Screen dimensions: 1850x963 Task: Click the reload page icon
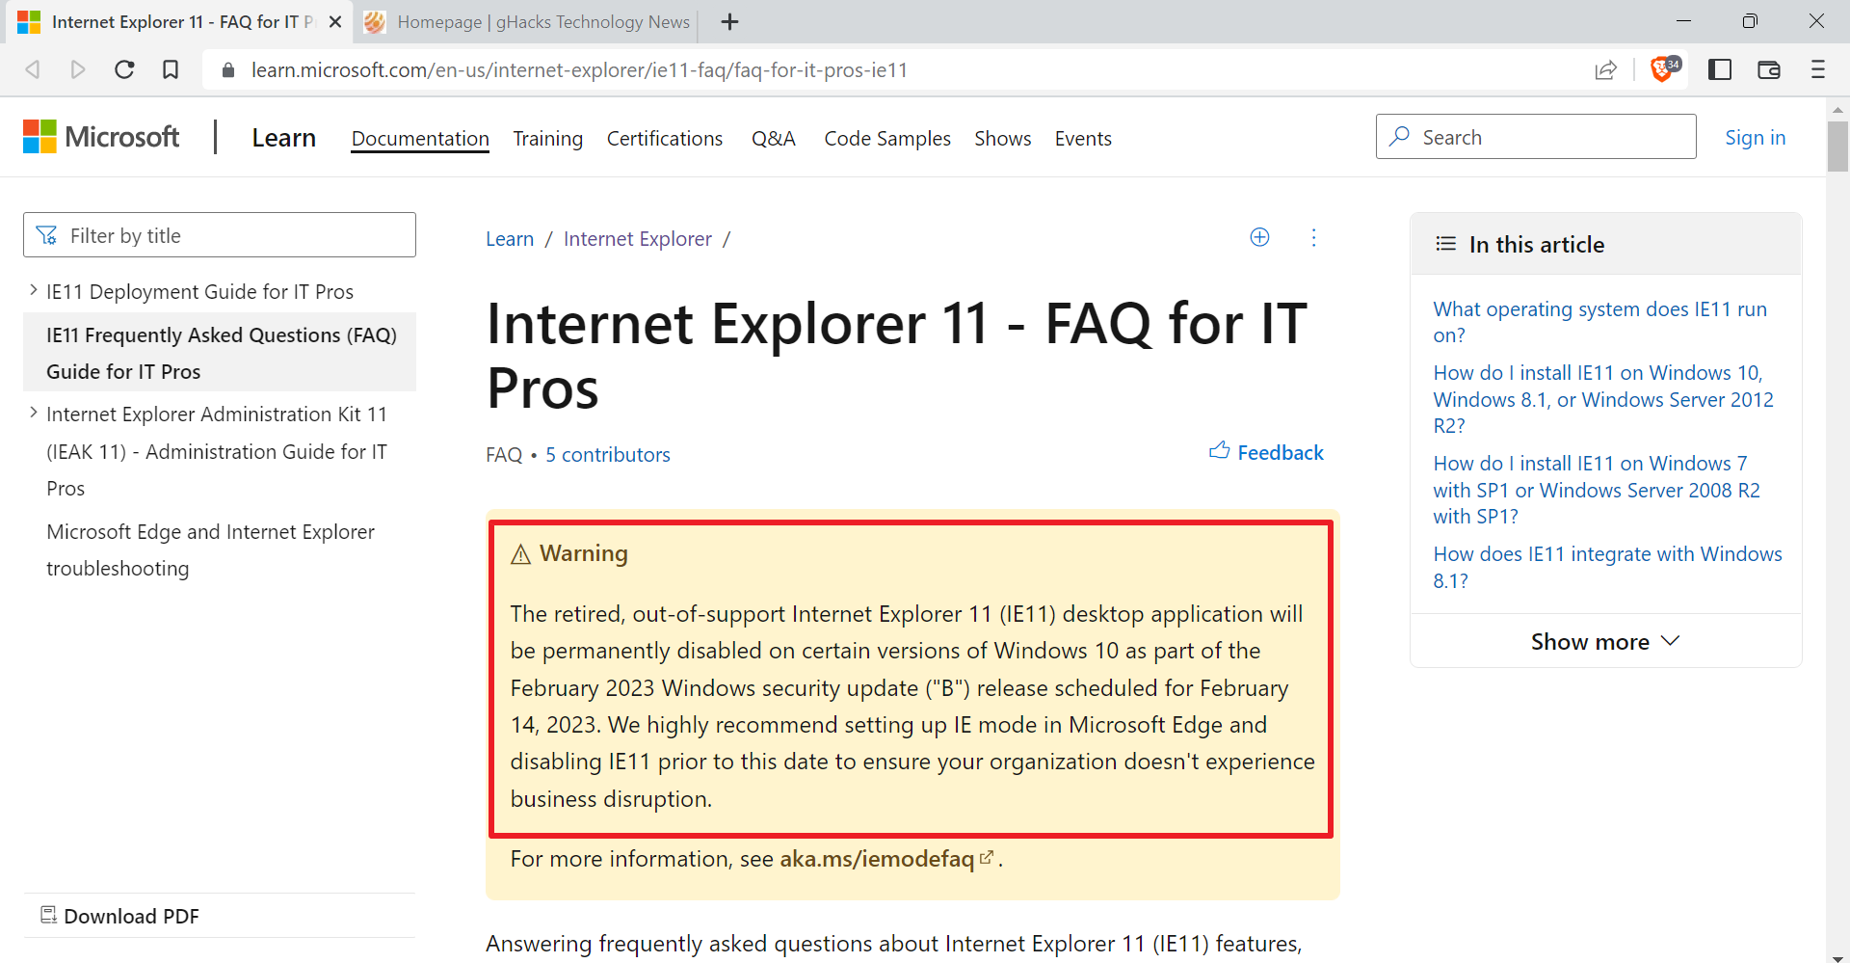[124, 69]
